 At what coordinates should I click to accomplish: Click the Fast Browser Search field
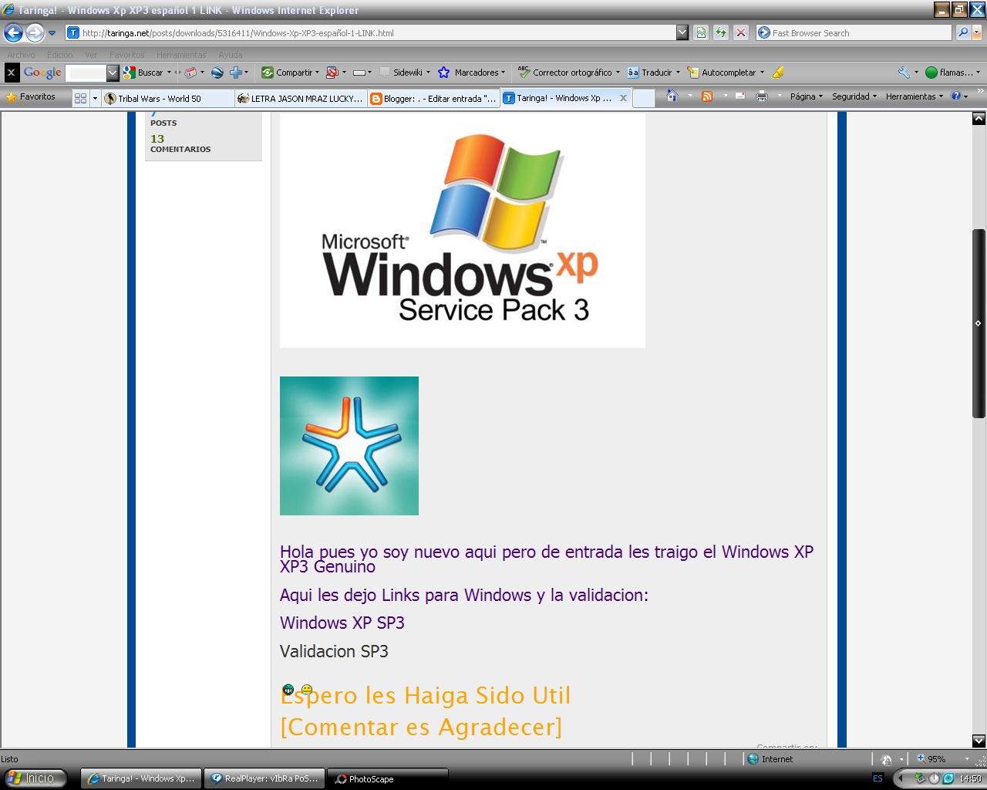[854, 32]
